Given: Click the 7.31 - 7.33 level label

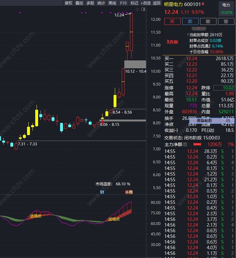Looking at the screenshot, I should click(27, 144).
